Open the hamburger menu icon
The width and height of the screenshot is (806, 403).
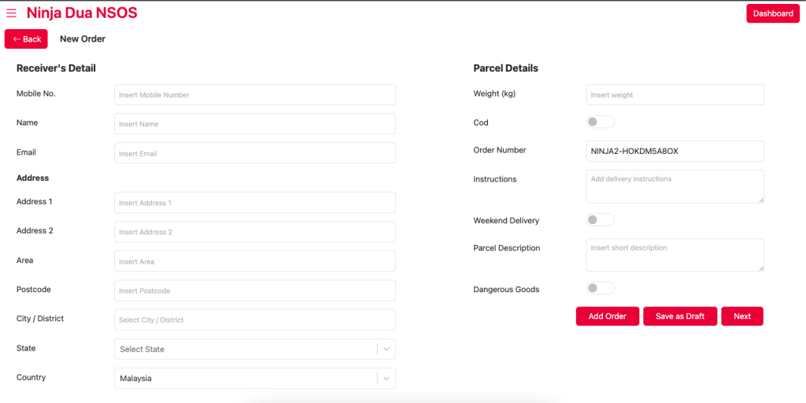(11, 13)
